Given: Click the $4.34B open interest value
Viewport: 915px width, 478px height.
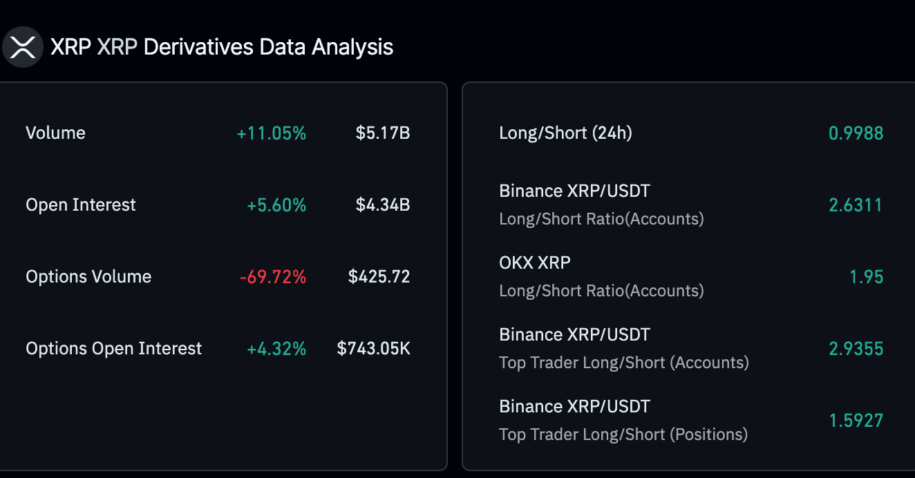Looking at the screenshot, I should [x=383, y=204].
